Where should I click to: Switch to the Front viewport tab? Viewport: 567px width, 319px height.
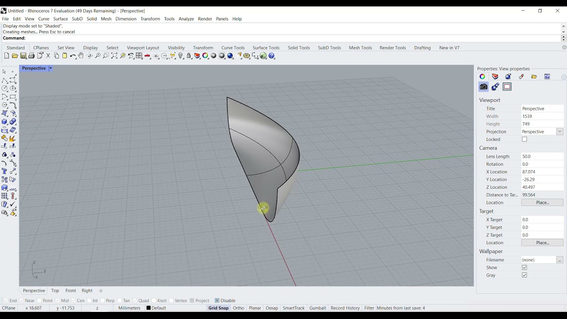[71, 291]
